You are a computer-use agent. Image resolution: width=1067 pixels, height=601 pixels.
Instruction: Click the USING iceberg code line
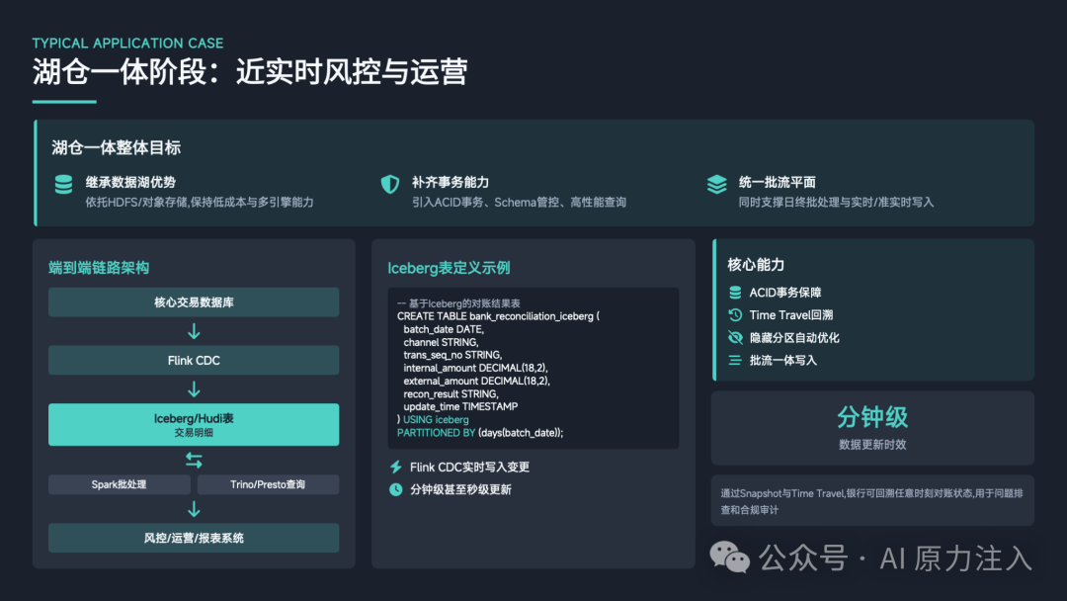click(436, 420)
